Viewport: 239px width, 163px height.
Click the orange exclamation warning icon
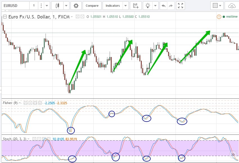[x=219, y=17]
